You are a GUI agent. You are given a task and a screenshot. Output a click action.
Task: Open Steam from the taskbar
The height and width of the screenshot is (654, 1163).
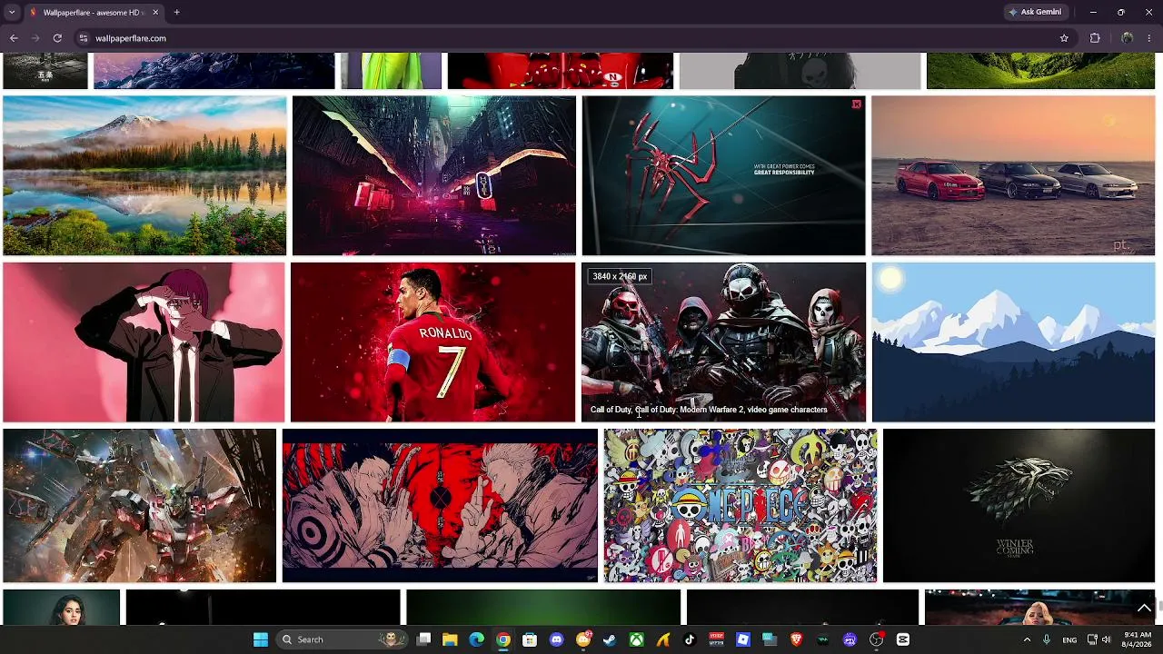[610, 639]
